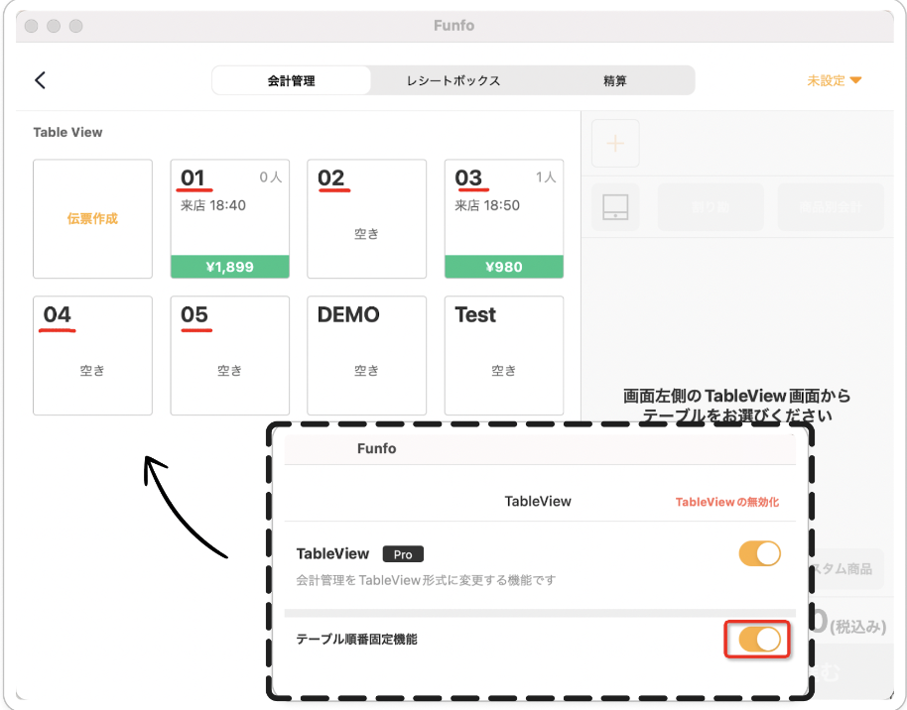Select empty table 02
Viewport: 907px width, 710px height.
pos(367,219)
